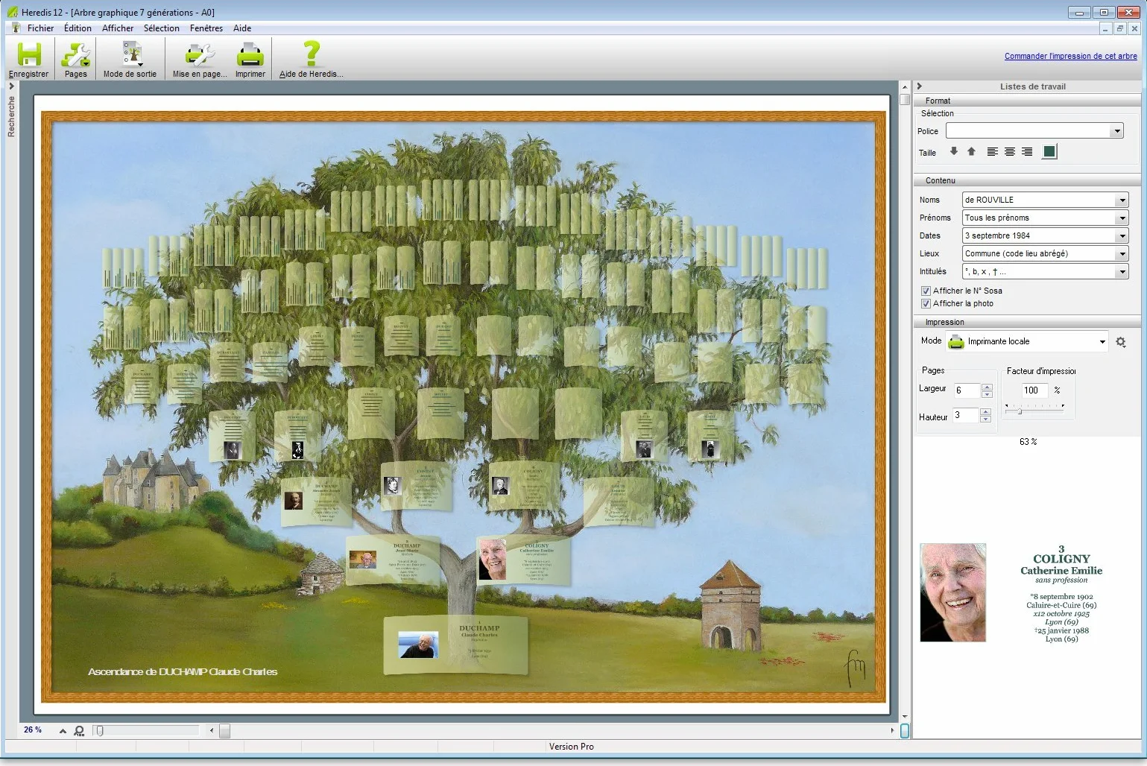
Task: Click the Version Pro status text
Action: point(572,747)
